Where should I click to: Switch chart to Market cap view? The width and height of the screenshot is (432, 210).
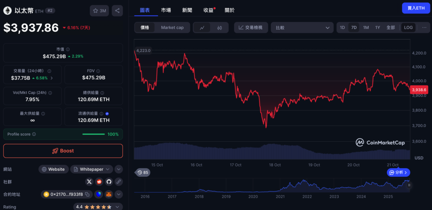pyautogui.click(x=172, y=27)
